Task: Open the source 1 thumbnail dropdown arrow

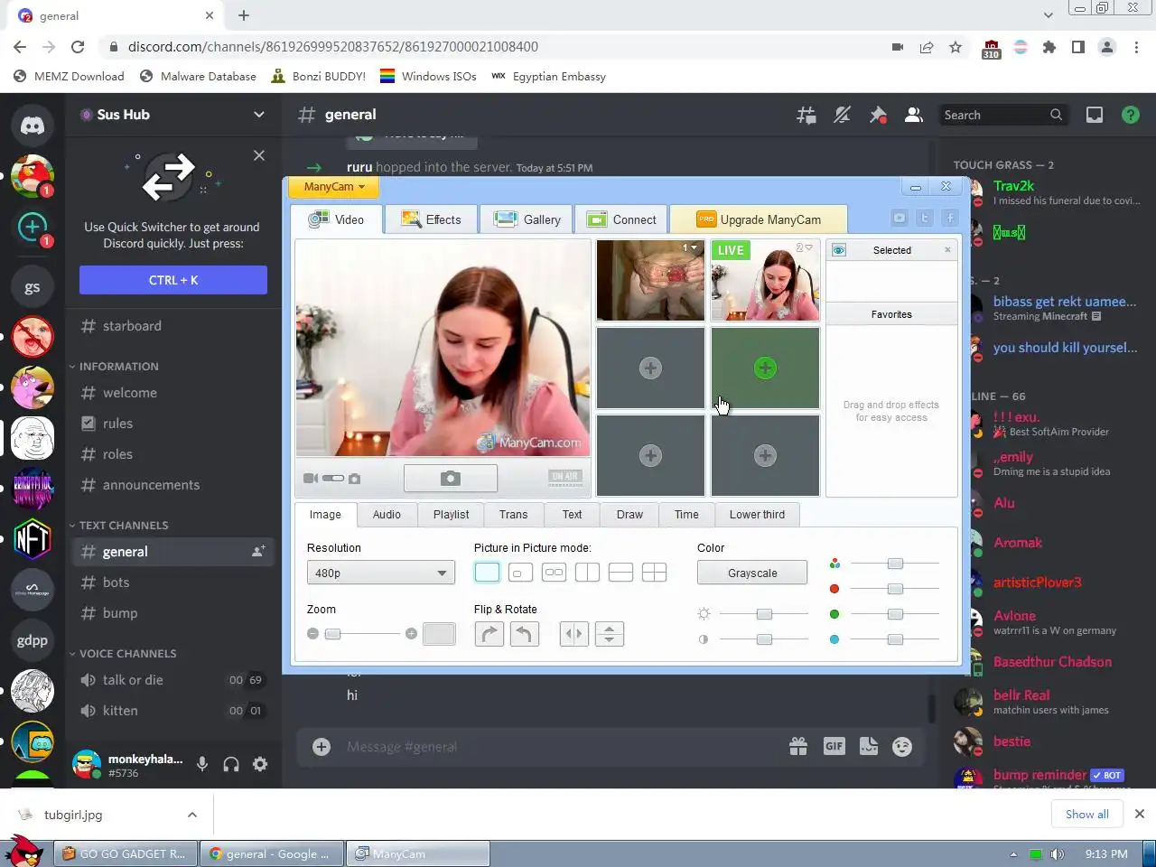Action: [x=694, y=247]
